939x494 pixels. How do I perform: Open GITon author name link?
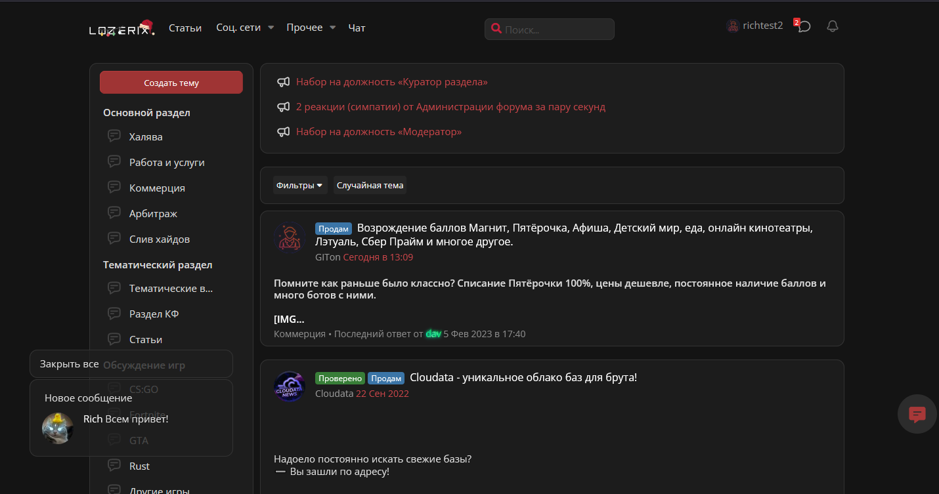tap(328, 257)
